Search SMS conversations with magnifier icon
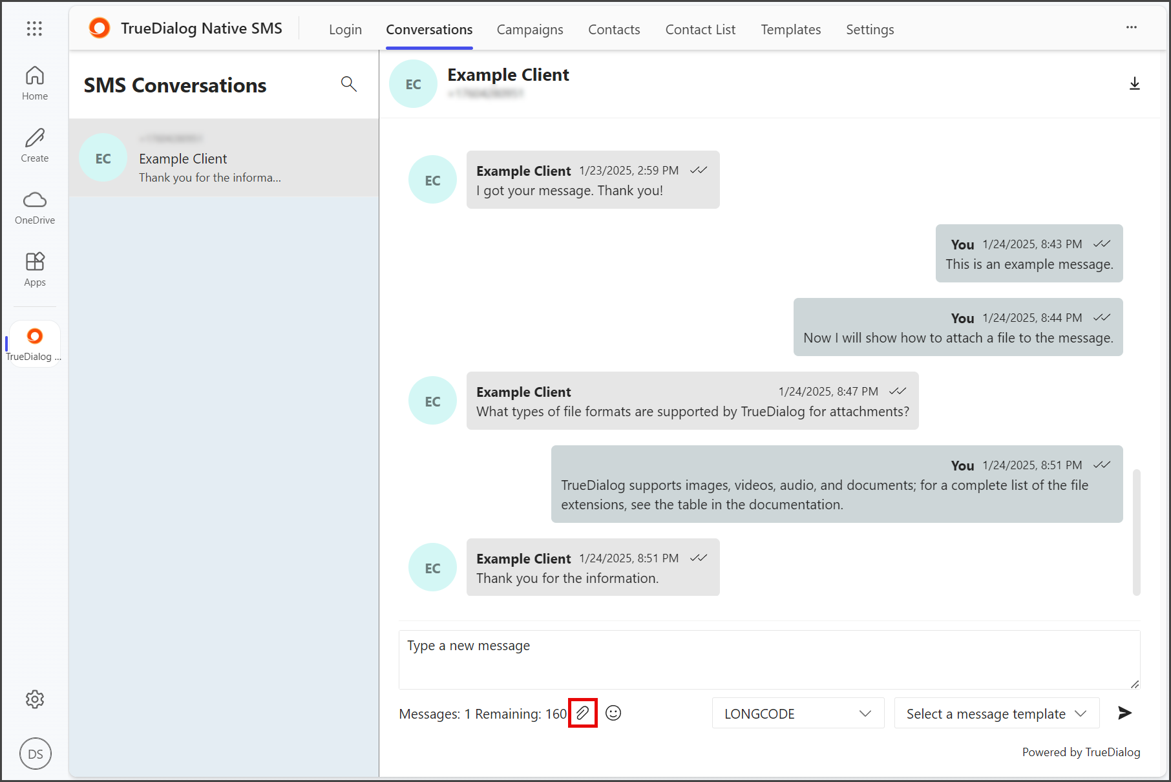The height and width of the screenshot is (782, 1171). pos(349,84)
